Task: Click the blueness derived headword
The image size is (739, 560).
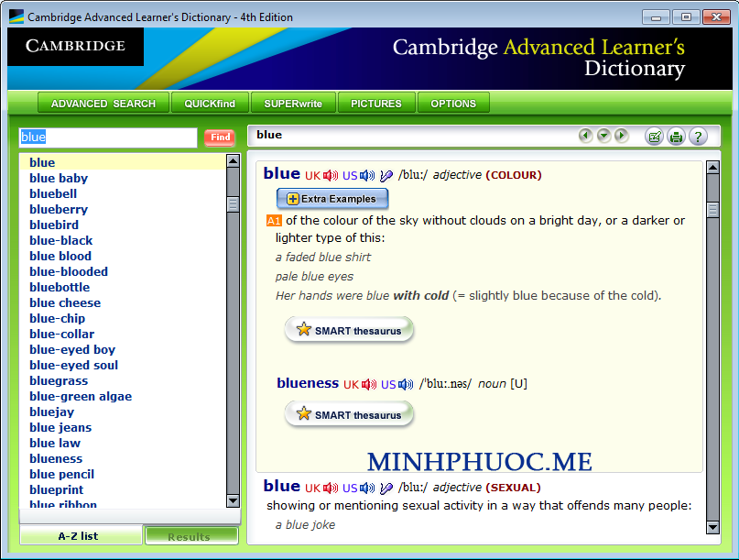Action: tap(308, 383)
